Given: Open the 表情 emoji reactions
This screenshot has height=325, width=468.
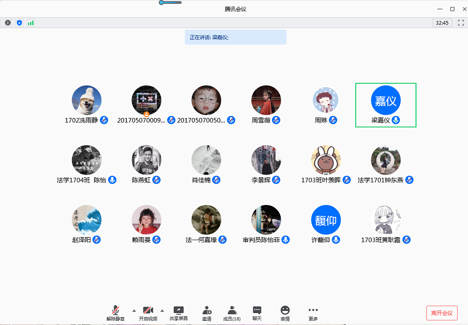Looking at the screenshot, I should [285, 313].
